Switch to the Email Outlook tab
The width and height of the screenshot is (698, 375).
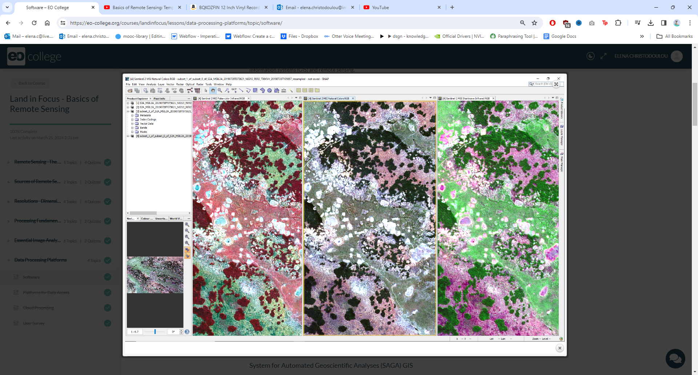316,7
